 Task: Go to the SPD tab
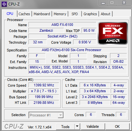[75, 14]
